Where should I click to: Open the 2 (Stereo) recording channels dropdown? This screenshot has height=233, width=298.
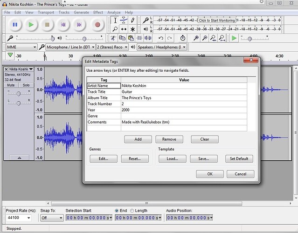[x=112, y=47]
